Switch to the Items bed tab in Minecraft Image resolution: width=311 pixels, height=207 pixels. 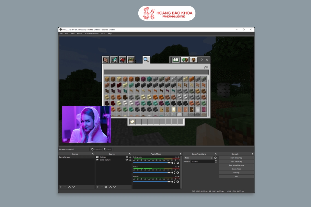[122, 60]
